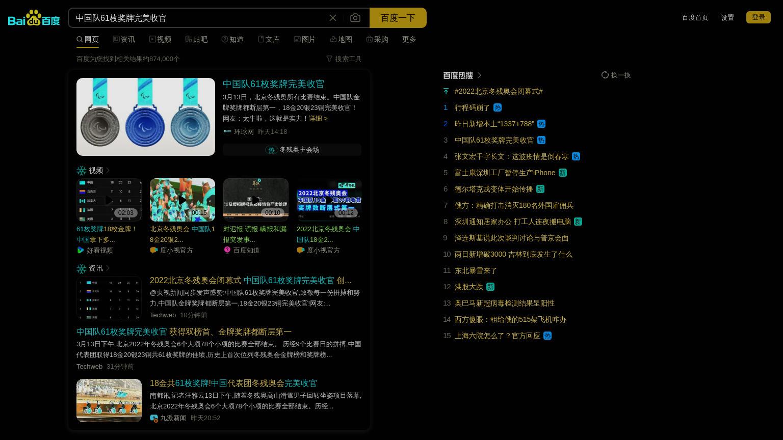Click 九派新闻 source icon
This screenshot has width=783, height=440.
[154, 418]
